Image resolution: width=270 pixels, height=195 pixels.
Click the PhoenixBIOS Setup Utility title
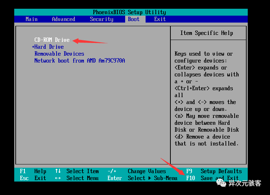click(129, 12)
